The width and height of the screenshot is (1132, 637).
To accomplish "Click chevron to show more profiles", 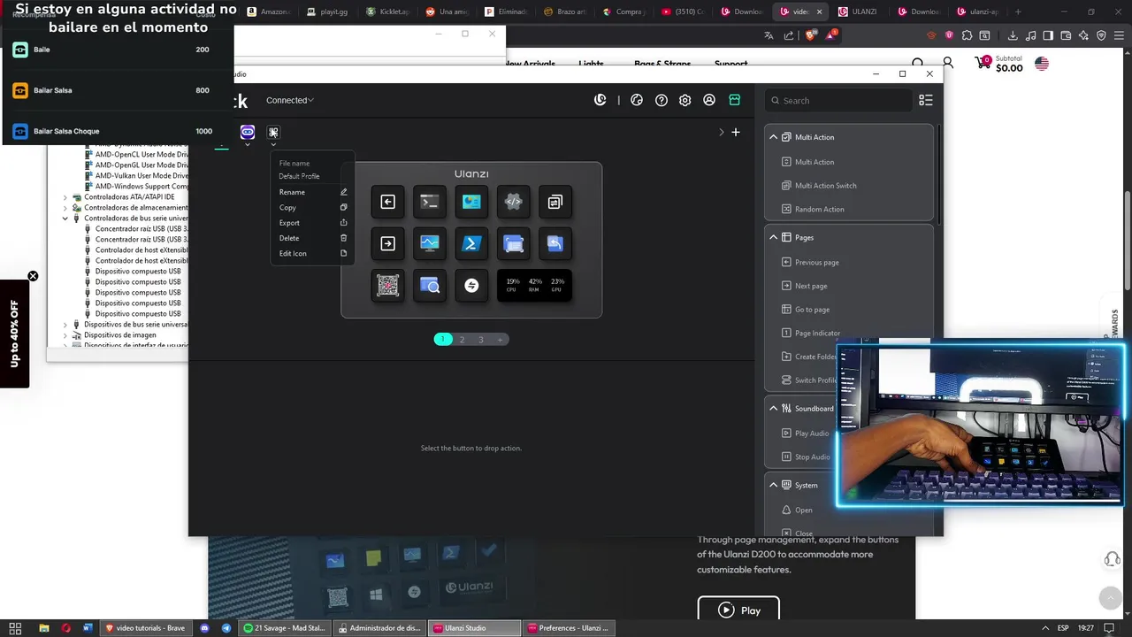I will click(721, 132).
